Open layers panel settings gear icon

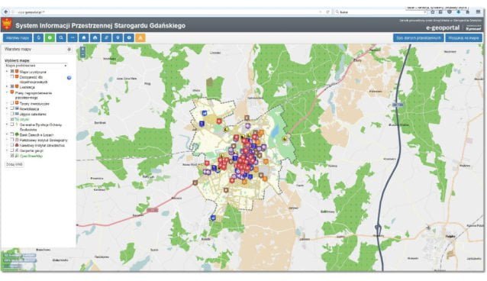coord(69,49)
